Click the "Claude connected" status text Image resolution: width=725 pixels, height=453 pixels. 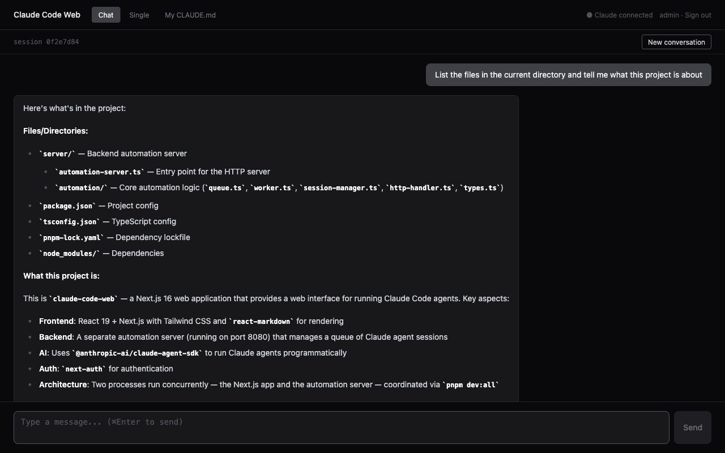point(623,15)
